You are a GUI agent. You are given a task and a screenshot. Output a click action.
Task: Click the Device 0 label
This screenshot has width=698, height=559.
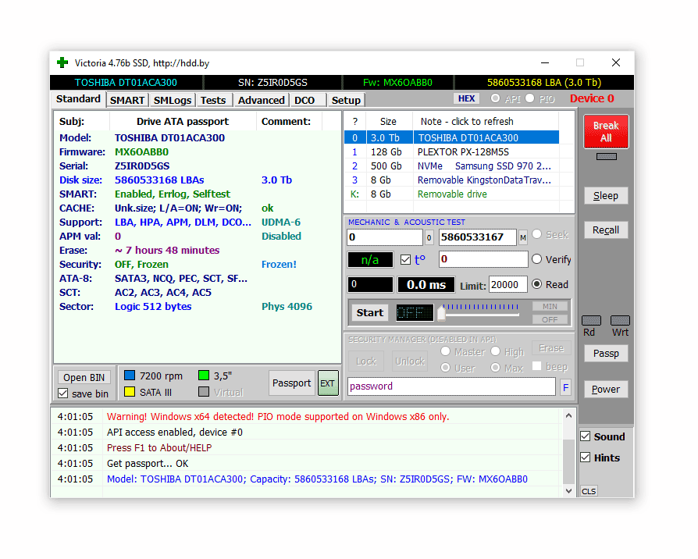point(592,98)
